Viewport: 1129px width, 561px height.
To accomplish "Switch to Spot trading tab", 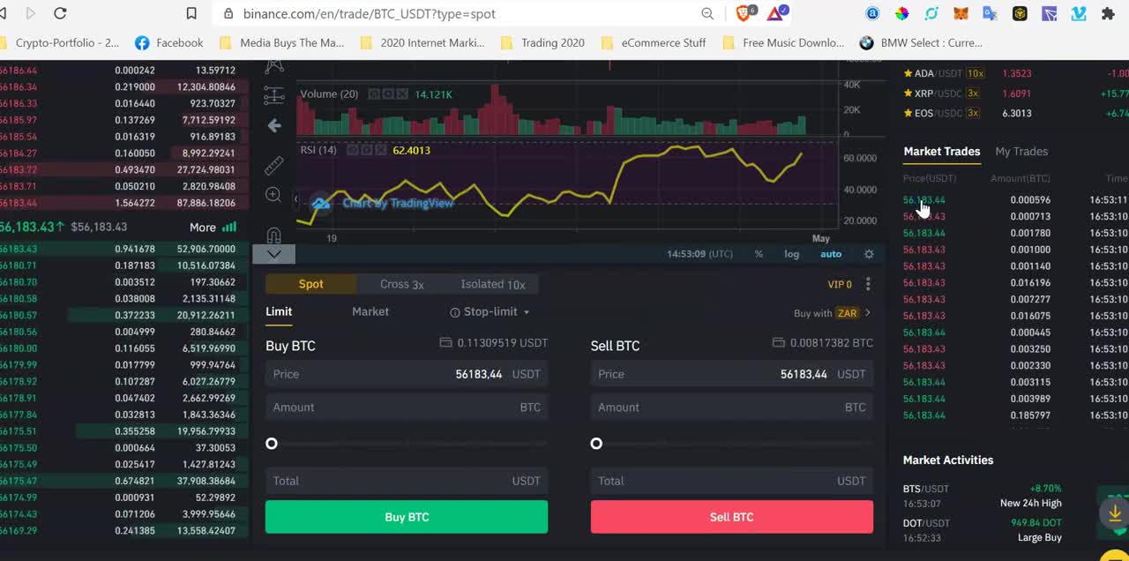I will point(311,284).
